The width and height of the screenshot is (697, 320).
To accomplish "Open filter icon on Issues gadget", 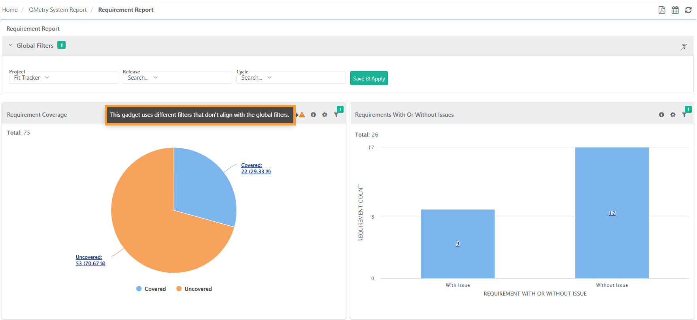I will pyautogui.click(x=684, y=115).
